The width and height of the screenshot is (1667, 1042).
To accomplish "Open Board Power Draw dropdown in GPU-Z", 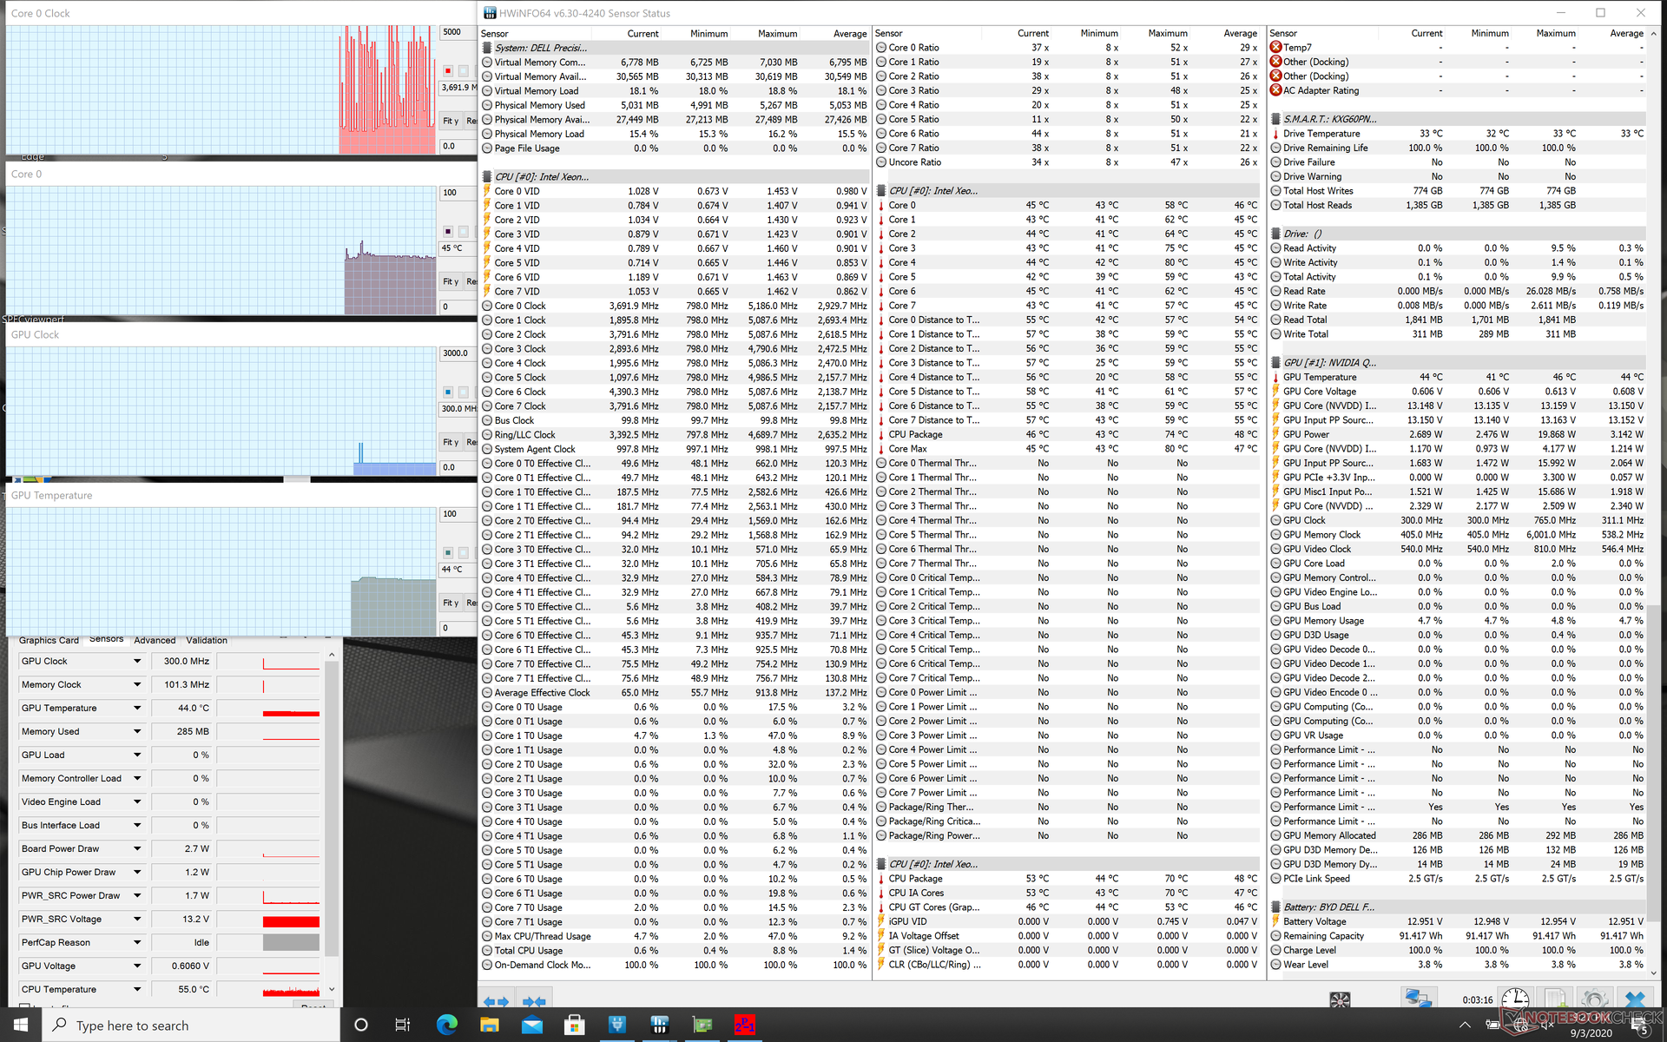I will 137,849.
